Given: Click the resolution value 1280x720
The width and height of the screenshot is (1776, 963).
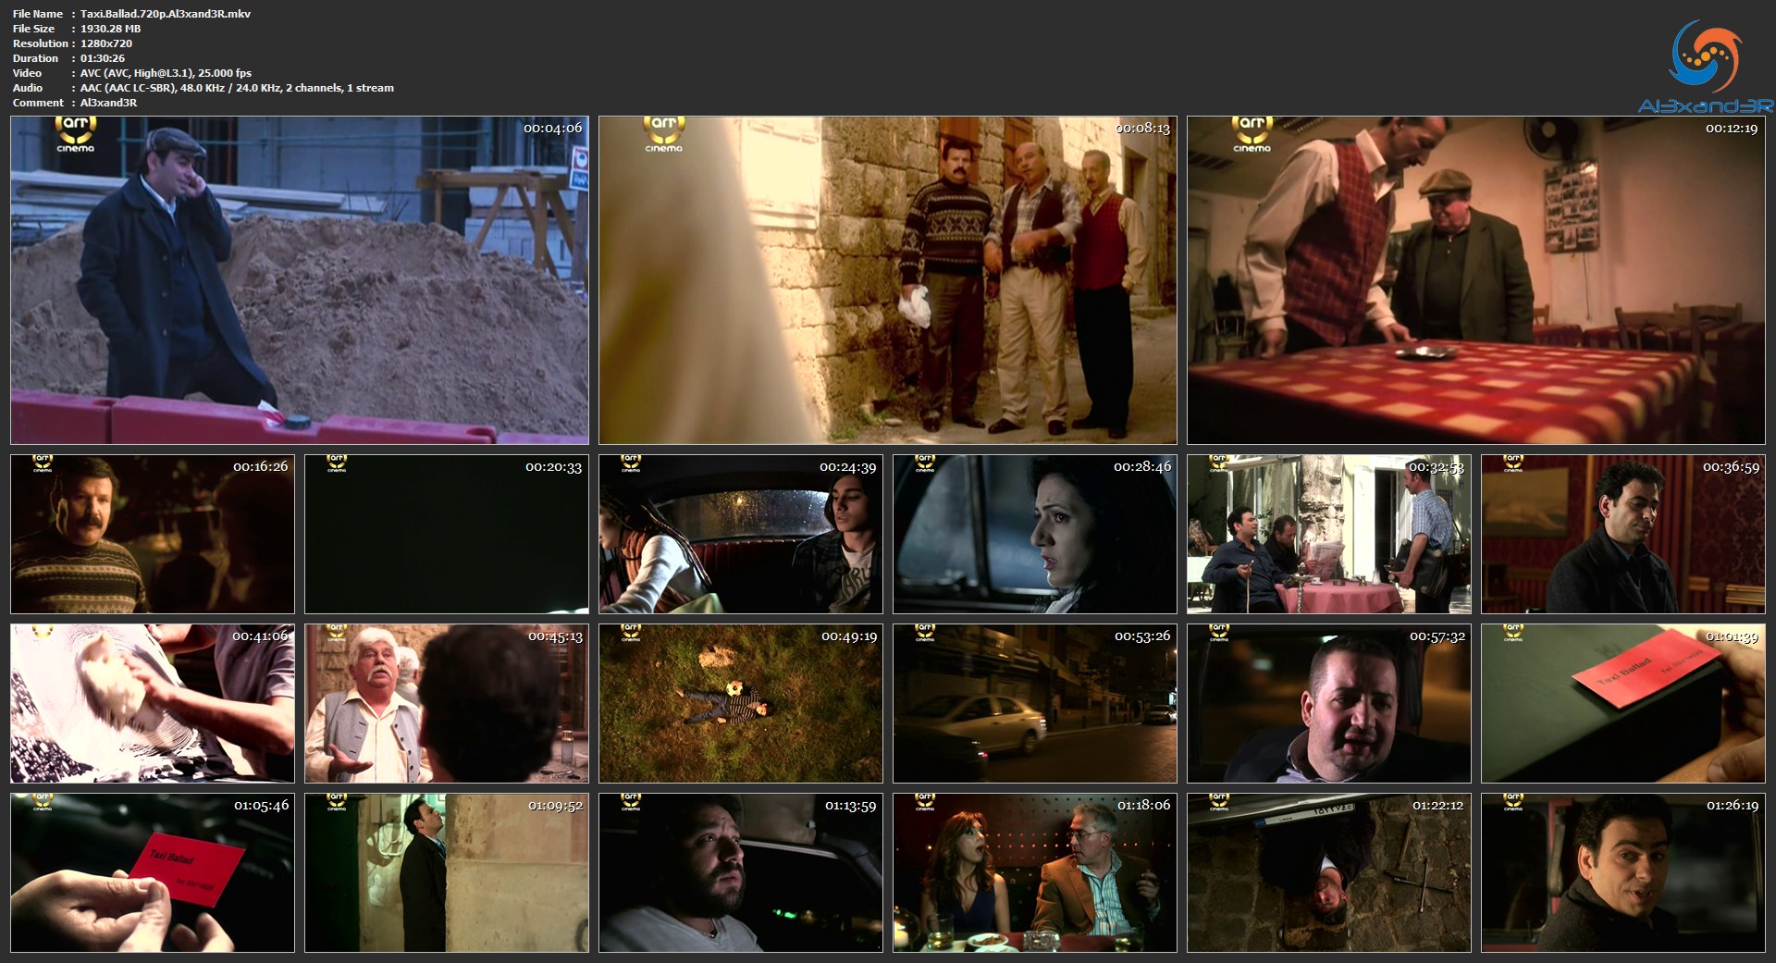Looking at the screenshot, I should [106, 43].
